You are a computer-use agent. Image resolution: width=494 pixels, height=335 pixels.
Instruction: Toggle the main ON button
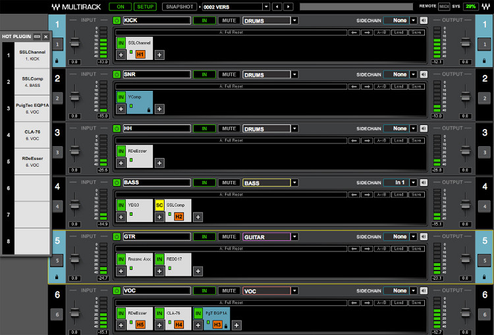[121, 7]
